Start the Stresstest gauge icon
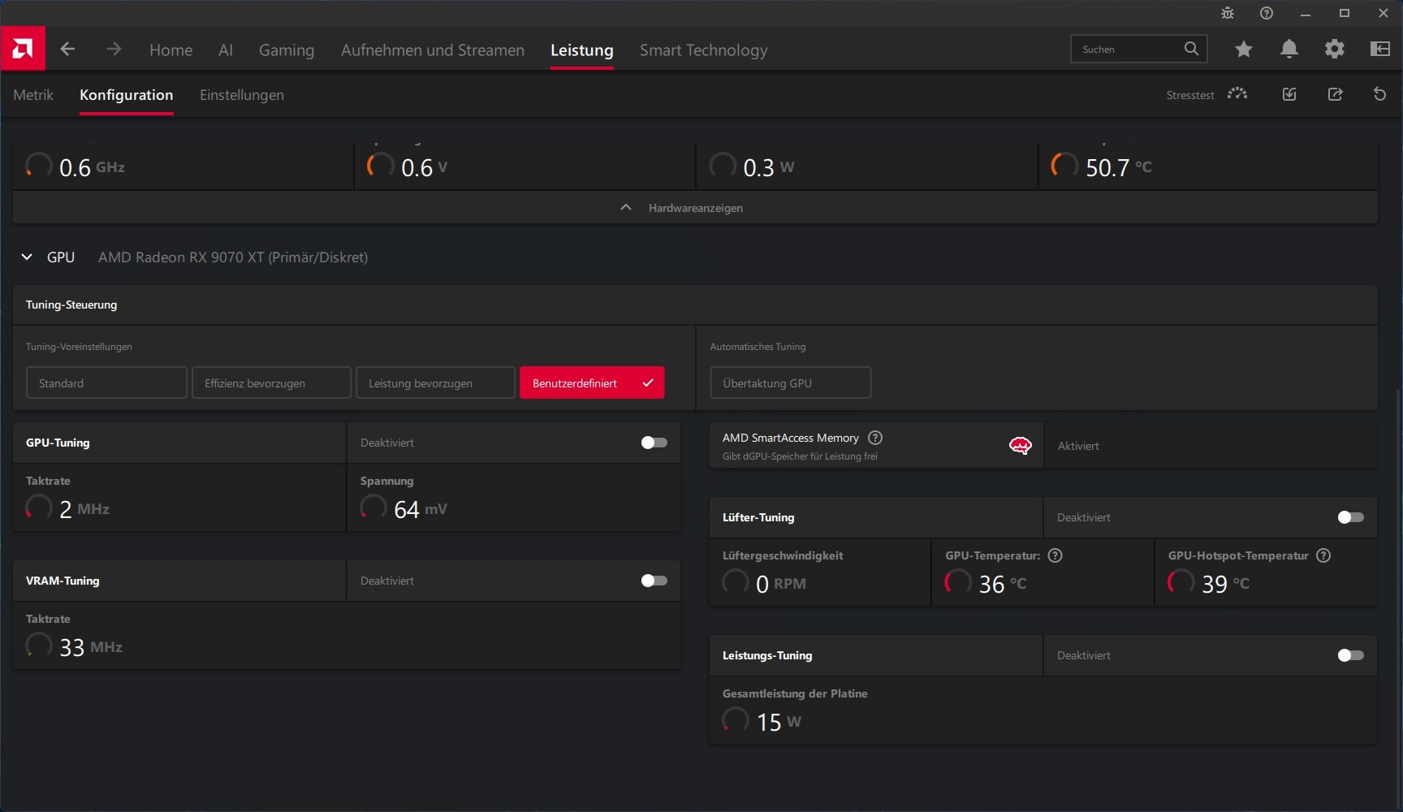The height and width of the screenshot is (812, 1403). pyautogui.click(x=1237, y=94)
